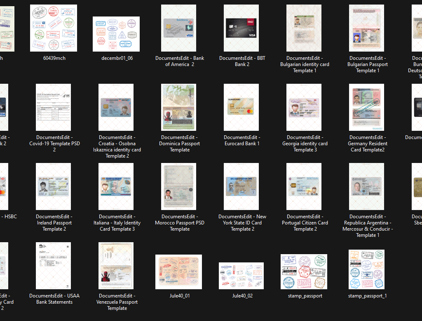This screenshot has width=422, height=321.
Task: Select the 60439mch stamp image thumbnail
Action: coord(54,28)
